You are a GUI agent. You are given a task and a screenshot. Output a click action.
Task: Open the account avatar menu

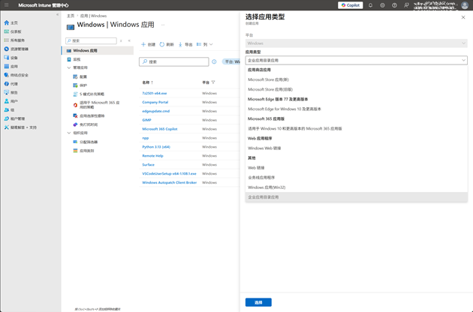pyautogui.click(x=465, y=5)
